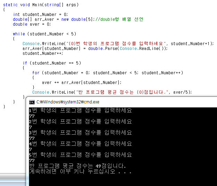Click 'aver += arr_Aver[student_Number];' line

pyautogui.click(x=82, y=83)
